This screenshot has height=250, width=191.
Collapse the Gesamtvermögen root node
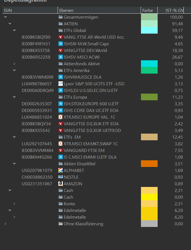point(6,17)
